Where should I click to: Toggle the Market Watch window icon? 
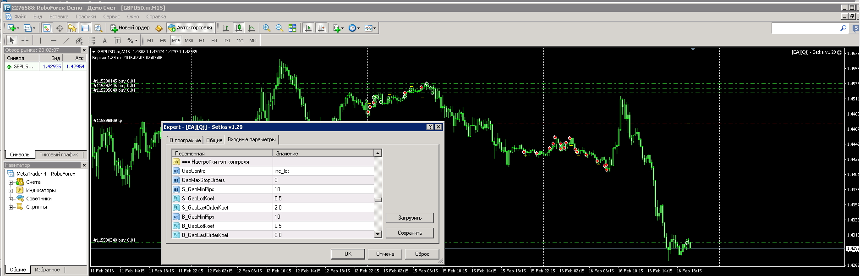47,28
